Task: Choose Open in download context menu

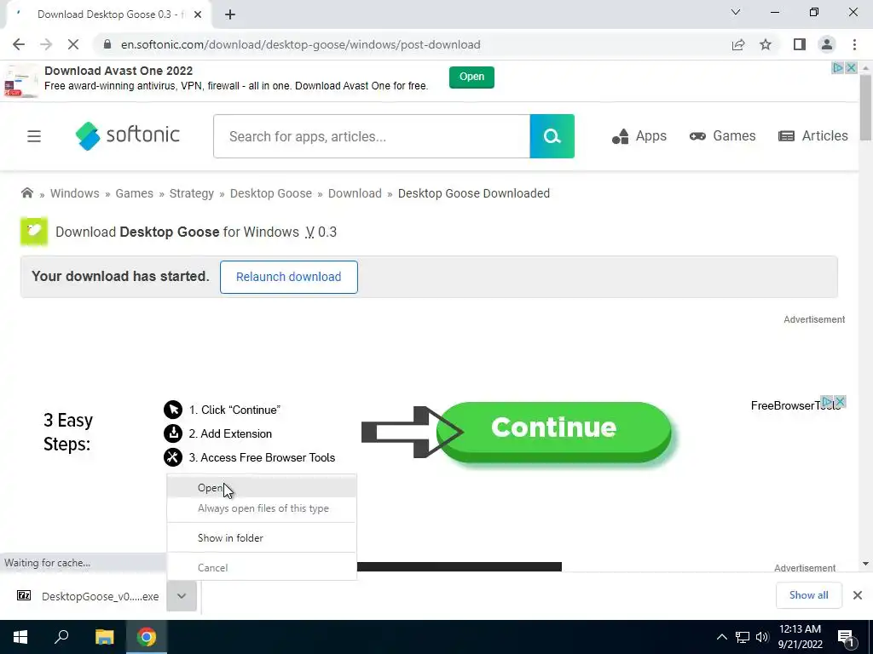Action: (262, 488)
